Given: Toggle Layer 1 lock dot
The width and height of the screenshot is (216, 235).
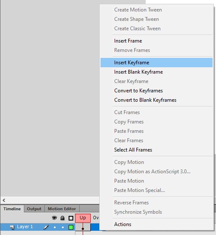Looking at the screenshot, I should 63,227.
